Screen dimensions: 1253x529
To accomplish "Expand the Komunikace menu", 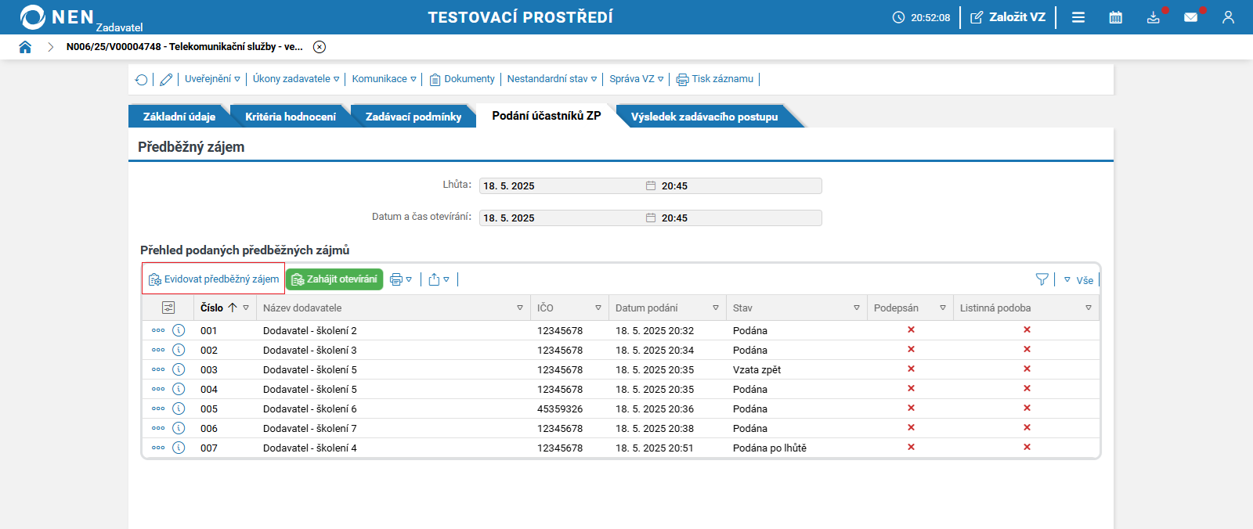I will pyautogui.click(x=384, y=79).
